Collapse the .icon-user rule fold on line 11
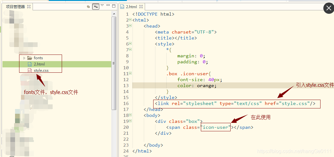This screenshot has height=157, width=334. 130,73
